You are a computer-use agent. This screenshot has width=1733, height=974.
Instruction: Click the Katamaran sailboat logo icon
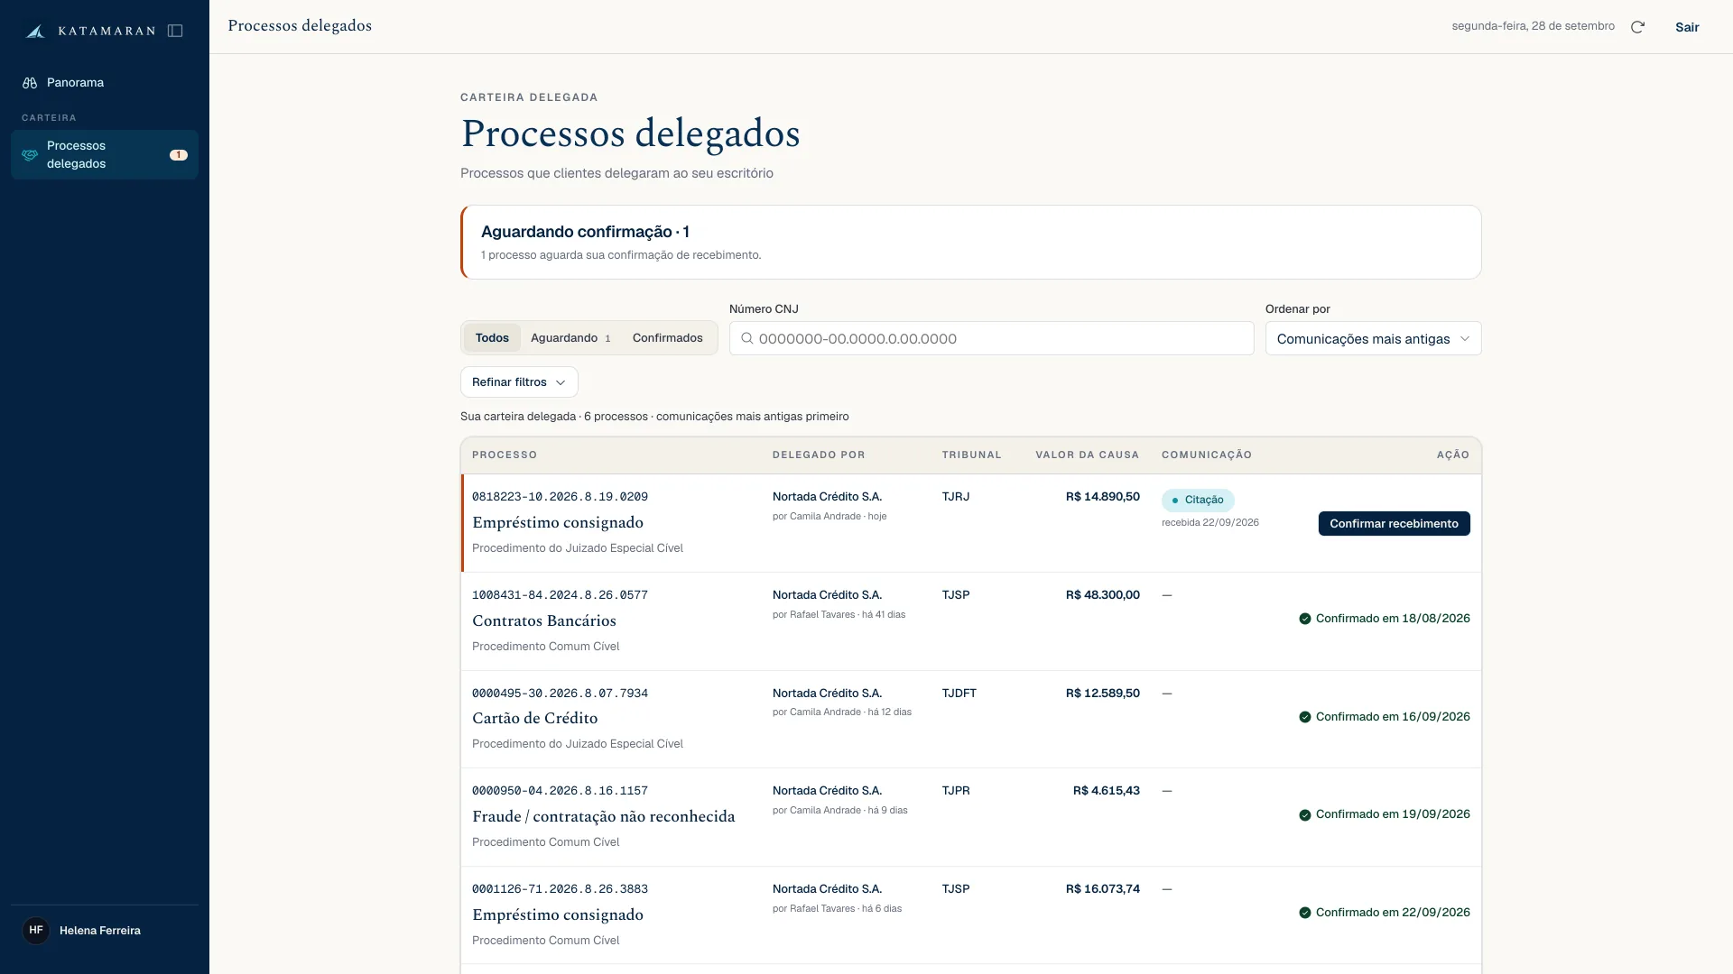point(35,32)
